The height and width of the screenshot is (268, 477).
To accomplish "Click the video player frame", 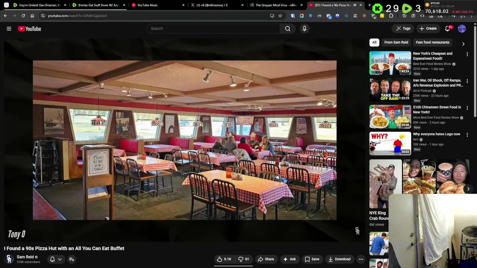I will [184, 140].
